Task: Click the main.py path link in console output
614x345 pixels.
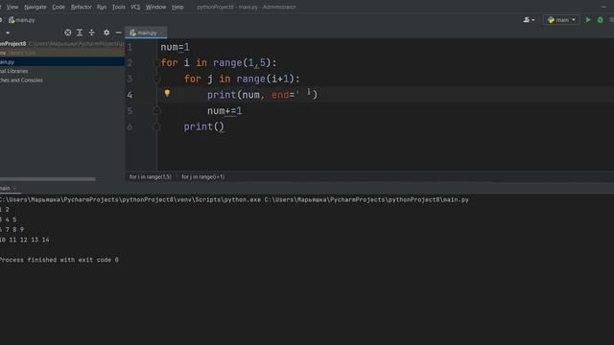Action: (366, 200)
